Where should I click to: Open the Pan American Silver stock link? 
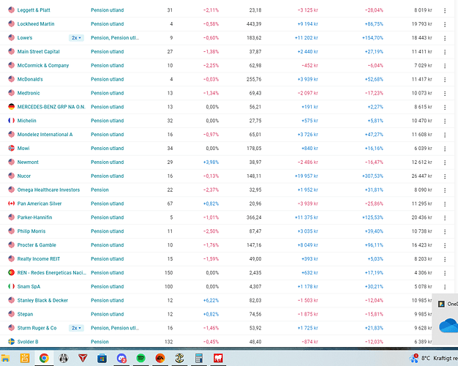(40, 203)
